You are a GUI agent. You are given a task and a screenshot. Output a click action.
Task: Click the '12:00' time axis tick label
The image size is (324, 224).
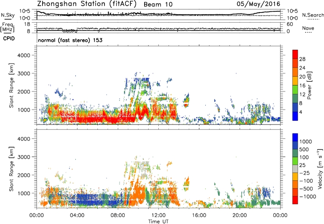click(x=158, y=216)
